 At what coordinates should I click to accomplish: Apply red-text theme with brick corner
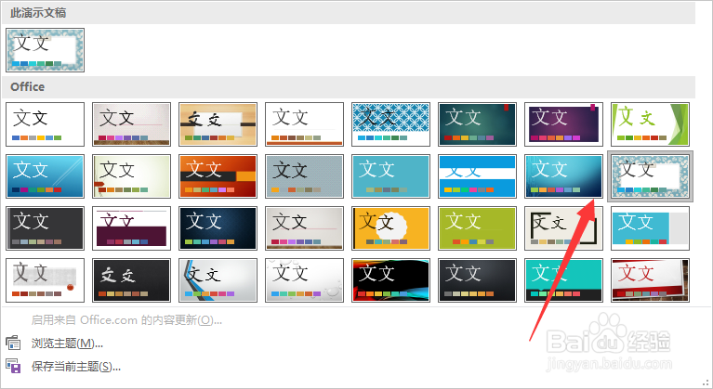pos(650,280)
